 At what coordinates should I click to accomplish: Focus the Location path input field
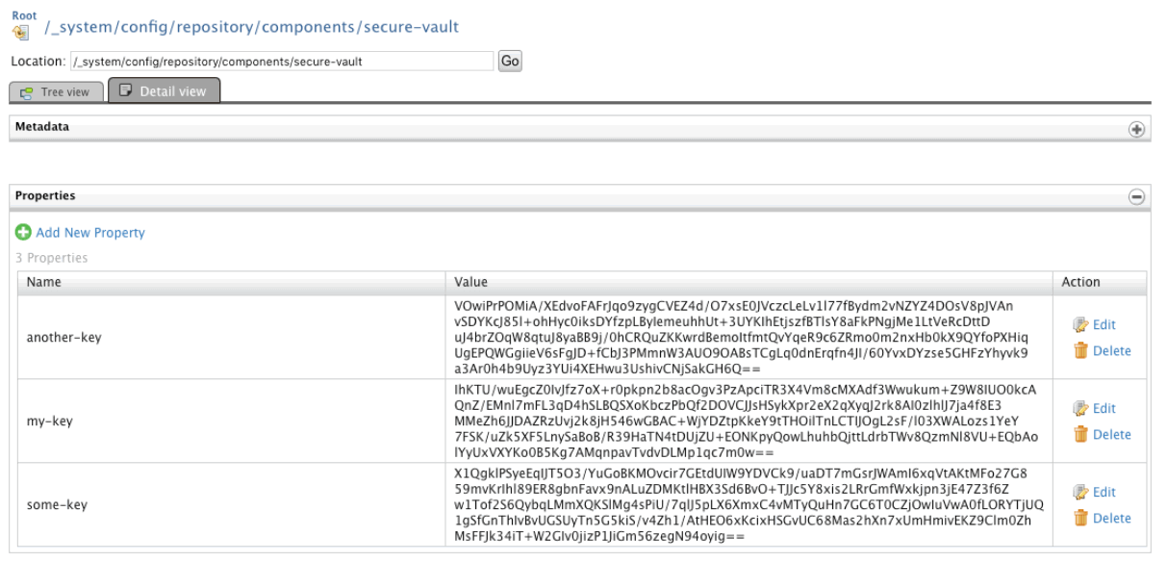282,62
